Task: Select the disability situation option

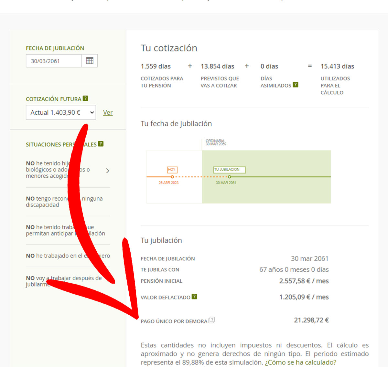Action: point(64,202)
